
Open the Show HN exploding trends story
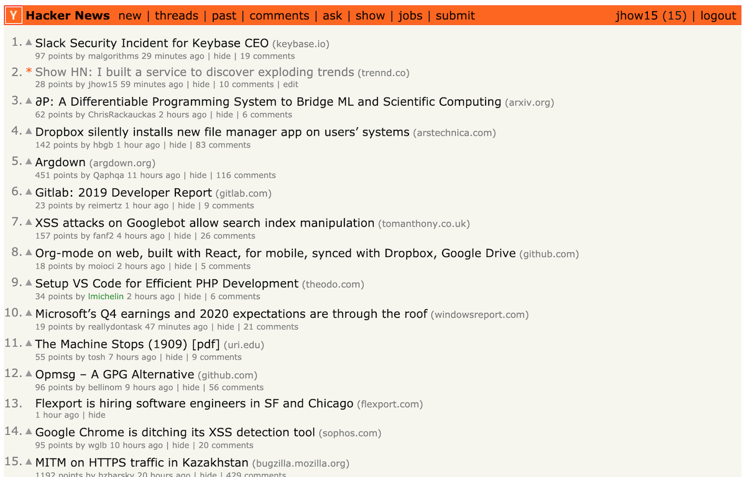click(x=195, y=72)
